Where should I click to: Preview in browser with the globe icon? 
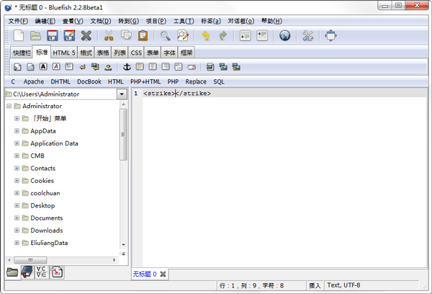pos(285,35)
